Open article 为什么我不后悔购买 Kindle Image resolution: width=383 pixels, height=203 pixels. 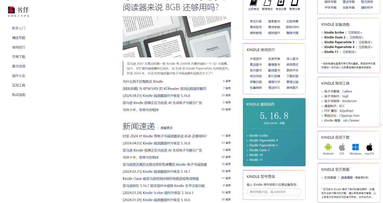point(143,81)
